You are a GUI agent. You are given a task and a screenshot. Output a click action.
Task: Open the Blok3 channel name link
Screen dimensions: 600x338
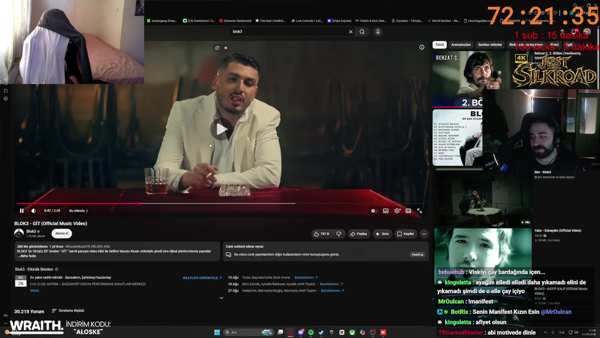31,231
